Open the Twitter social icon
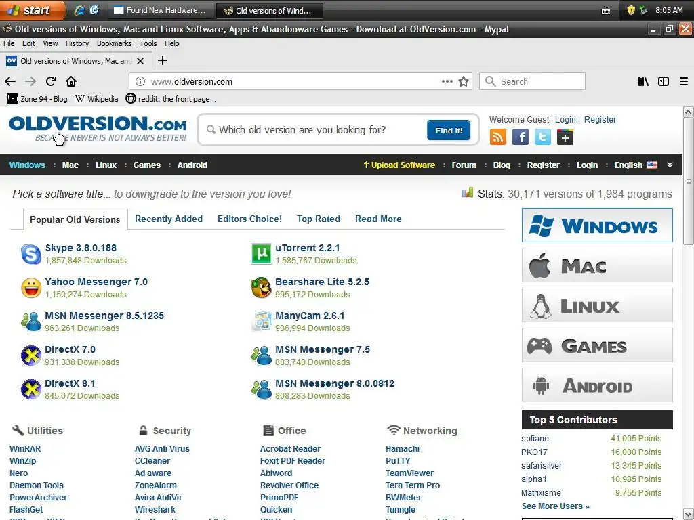 pos(543,137)
